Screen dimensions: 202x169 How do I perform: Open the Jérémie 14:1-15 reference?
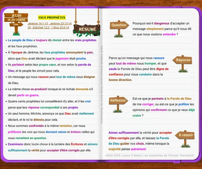pos(38,23)
